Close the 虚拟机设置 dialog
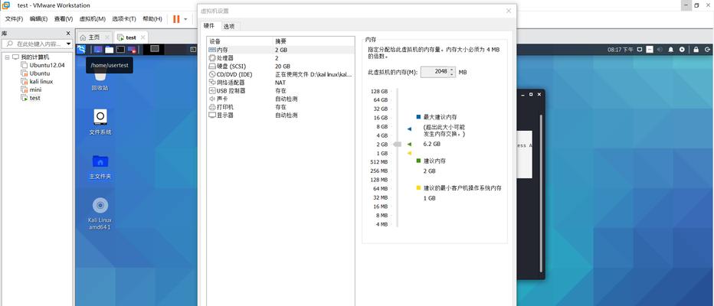 coord(509,11)
